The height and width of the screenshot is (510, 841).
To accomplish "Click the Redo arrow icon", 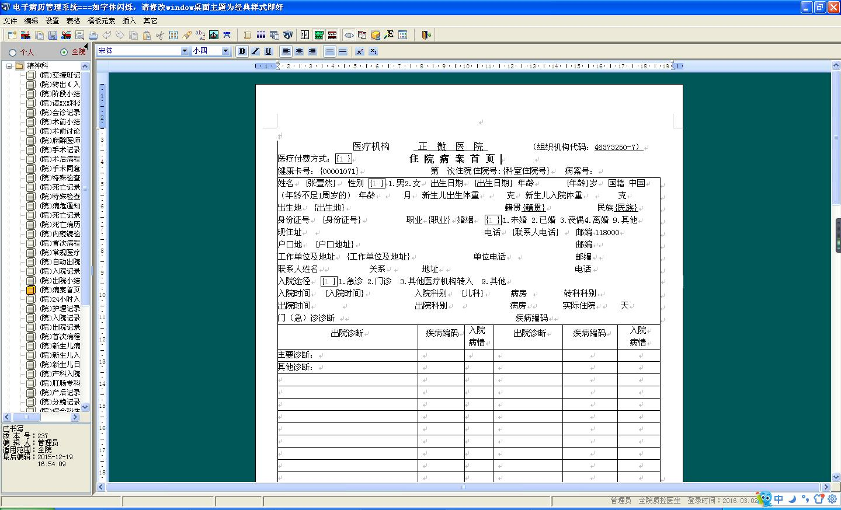I will pyautogui.click(x=119, y=35).
